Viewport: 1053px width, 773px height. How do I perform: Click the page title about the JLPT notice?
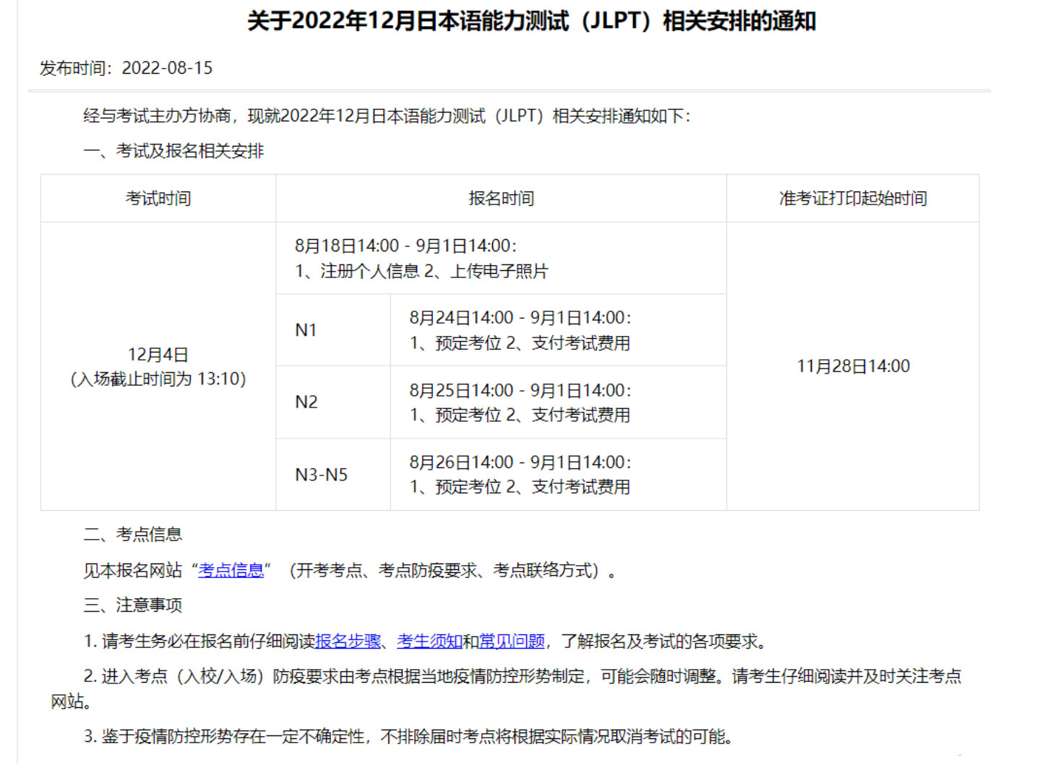click(x=532, y=21)
